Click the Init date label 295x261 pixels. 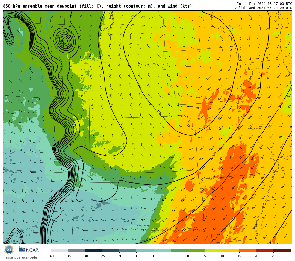tap(264, 4)
